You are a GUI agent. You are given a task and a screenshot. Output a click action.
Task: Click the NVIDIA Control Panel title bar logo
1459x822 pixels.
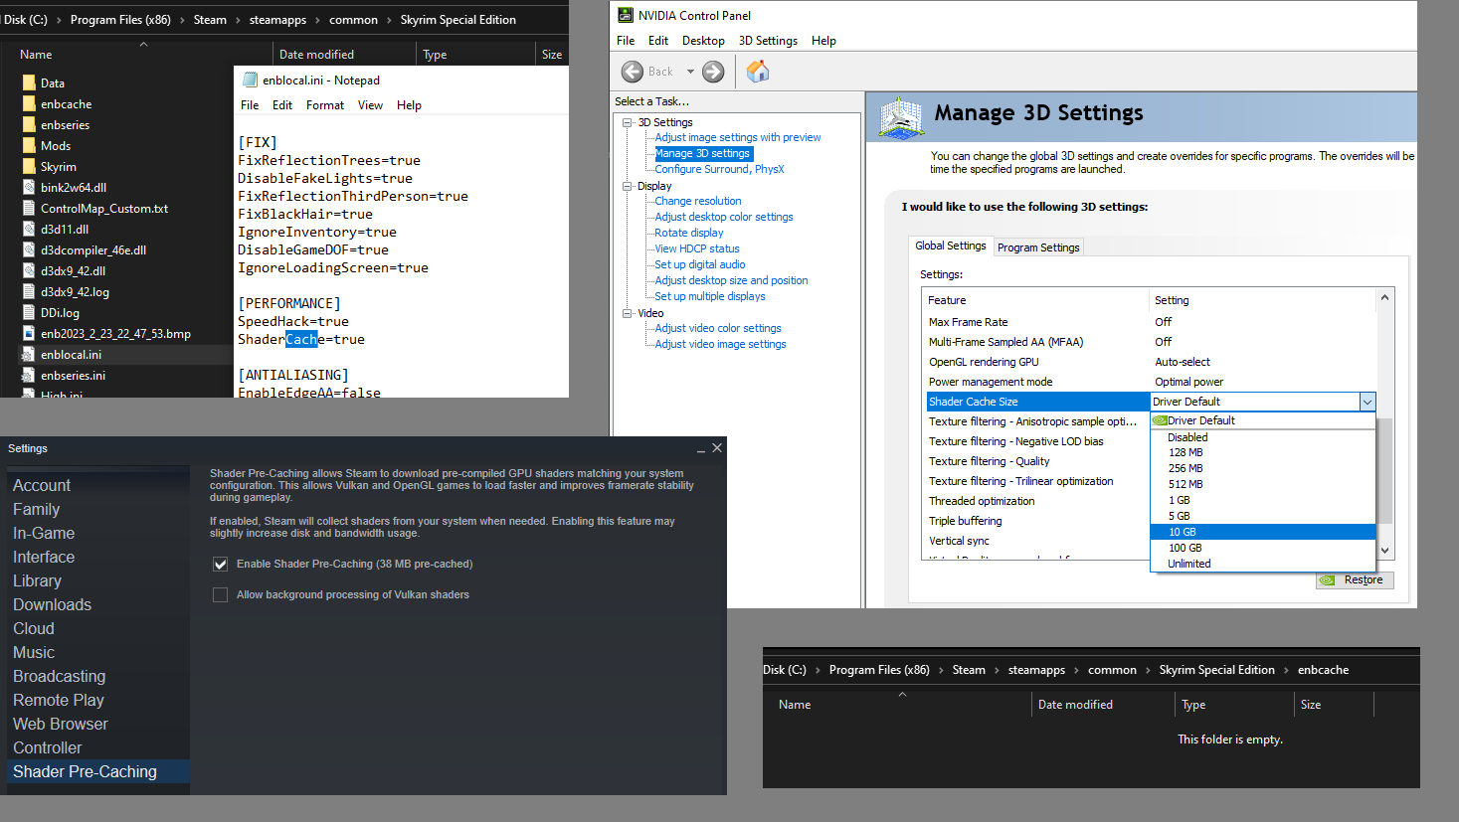point(626,15)
